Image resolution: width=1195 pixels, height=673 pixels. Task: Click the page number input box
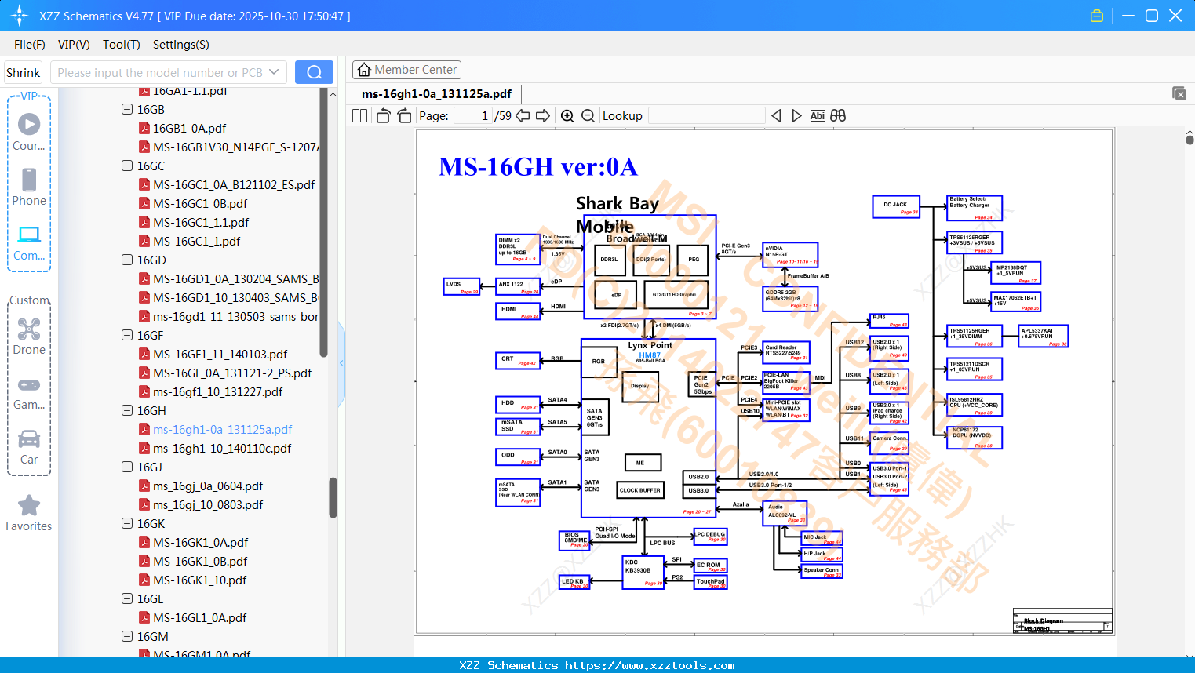472,115
